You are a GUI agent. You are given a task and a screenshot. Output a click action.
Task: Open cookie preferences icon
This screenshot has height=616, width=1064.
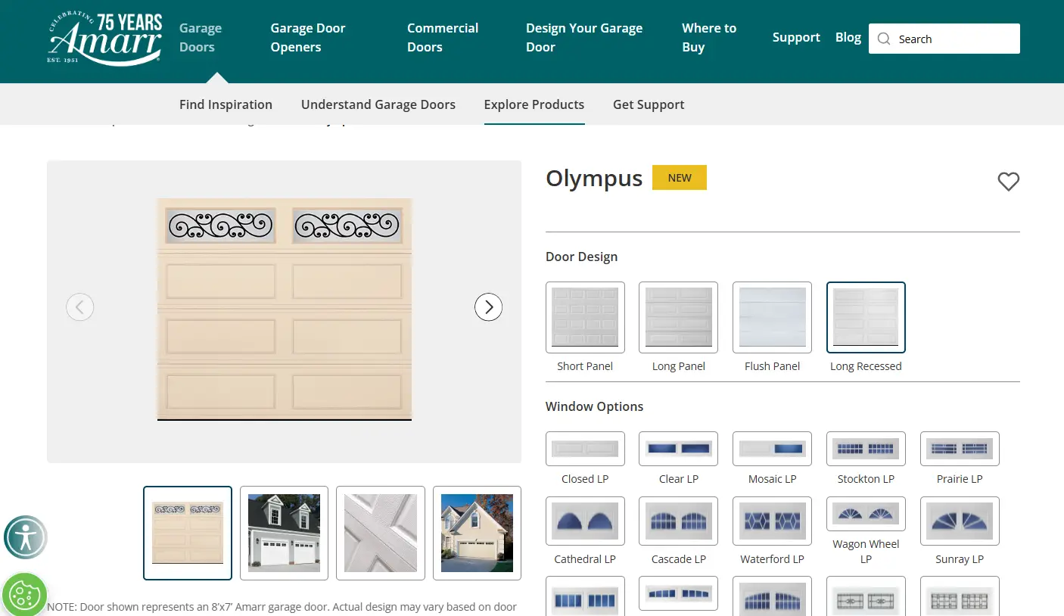[x=24, y=595]
